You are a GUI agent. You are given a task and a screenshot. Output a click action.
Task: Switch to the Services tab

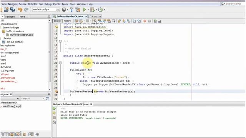pyautogui.click(x=10, y=16)
